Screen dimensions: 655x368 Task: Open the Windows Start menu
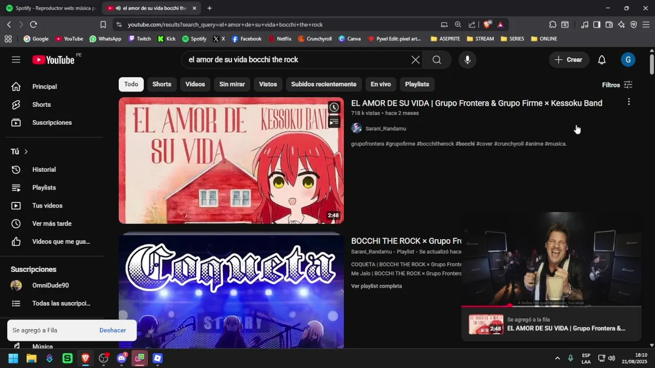[x=13, y=358]
